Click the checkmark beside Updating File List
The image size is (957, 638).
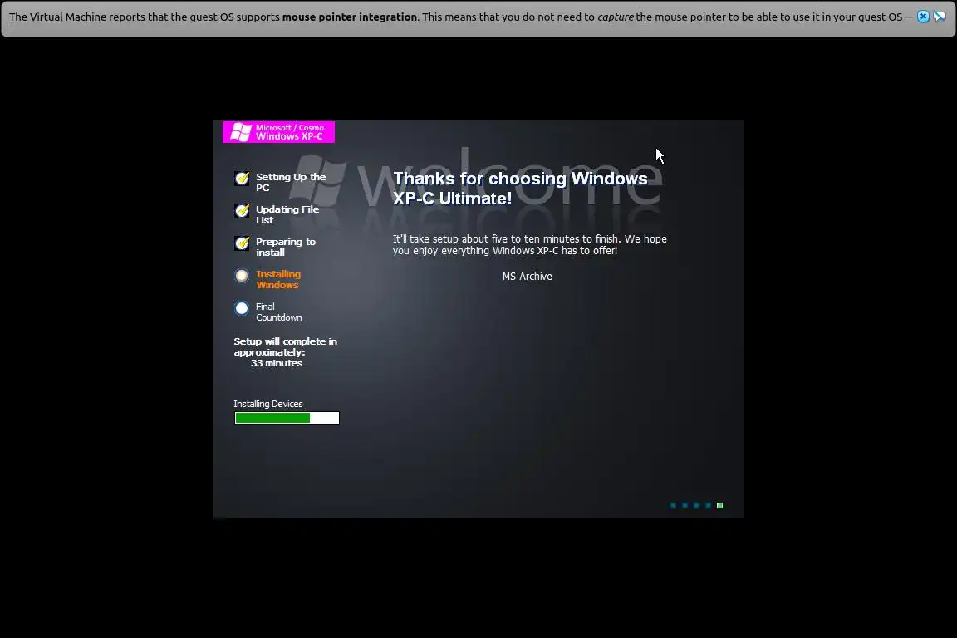pos(242,211)
